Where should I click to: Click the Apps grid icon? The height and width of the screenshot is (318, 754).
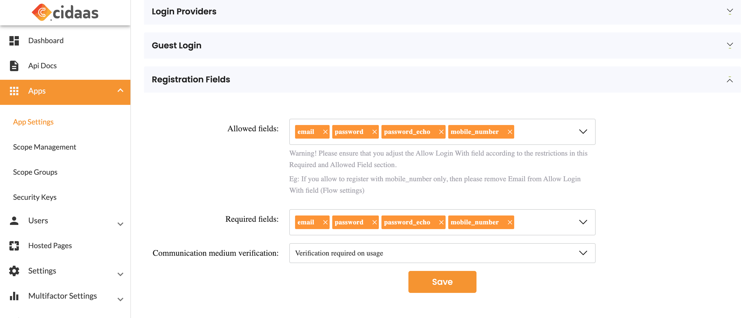pos(14,91)
